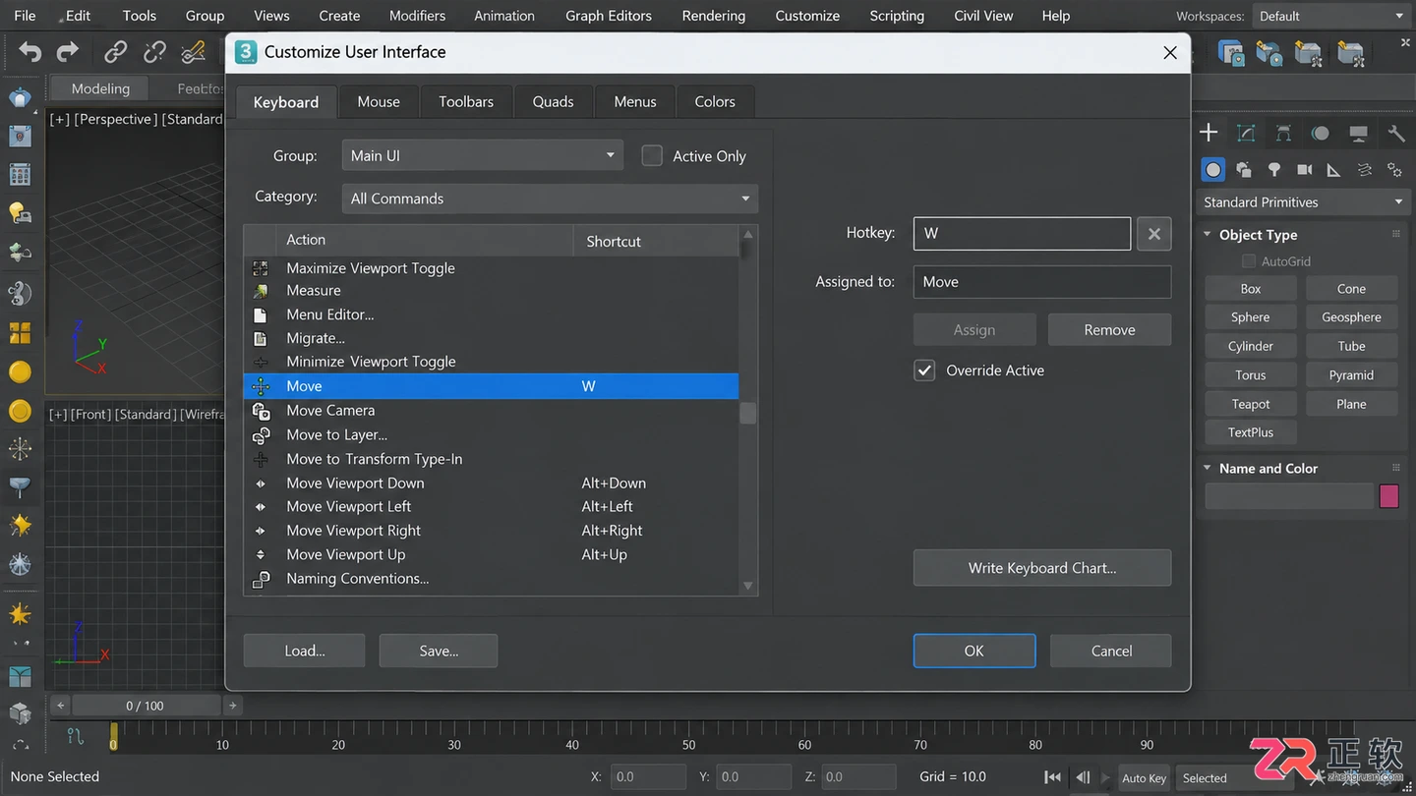Open the Create panel plus icon
The height and width of the screenshot is (796, 1416).
coord(1209,133)
